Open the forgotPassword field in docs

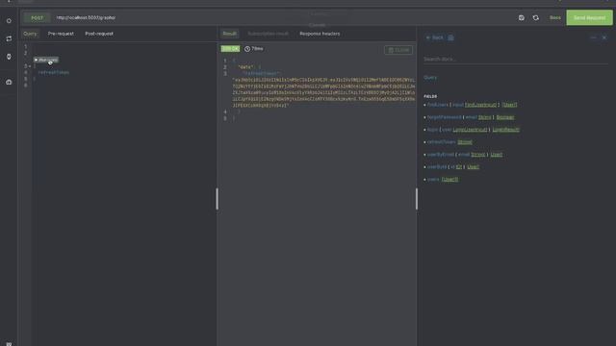pyautogui.click(x=445, y=117)
